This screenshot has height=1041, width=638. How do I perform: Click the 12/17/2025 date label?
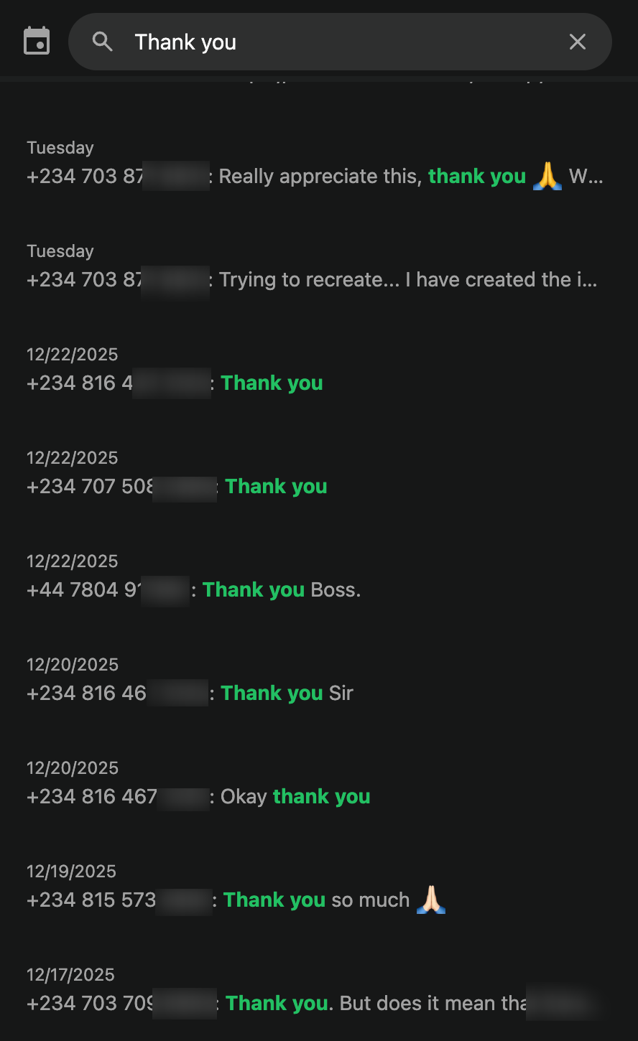(70, 975)
